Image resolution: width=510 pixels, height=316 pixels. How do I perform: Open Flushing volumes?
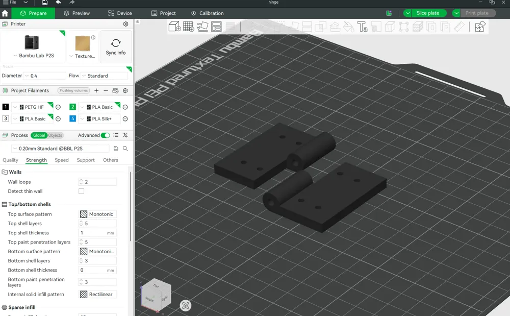(73, 90)
